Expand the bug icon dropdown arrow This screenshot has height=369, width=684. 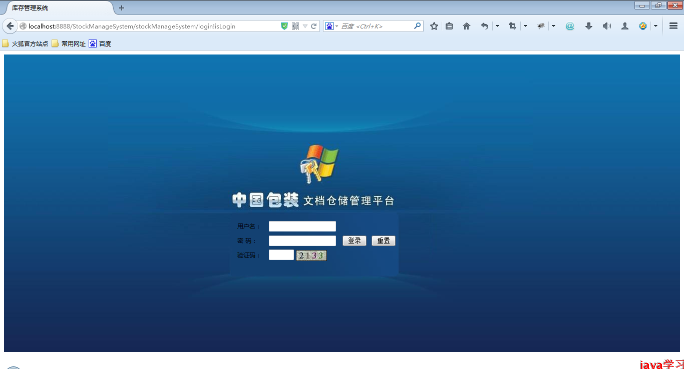tap(553, 26)
